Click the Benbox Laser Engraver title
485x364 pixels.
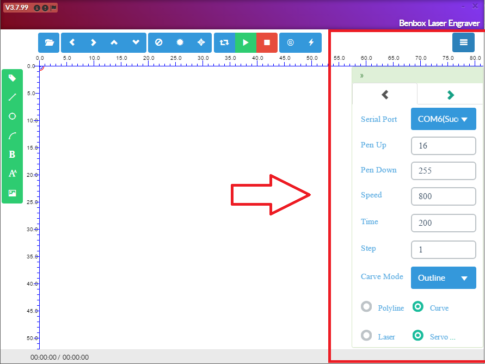pos(439,23)
